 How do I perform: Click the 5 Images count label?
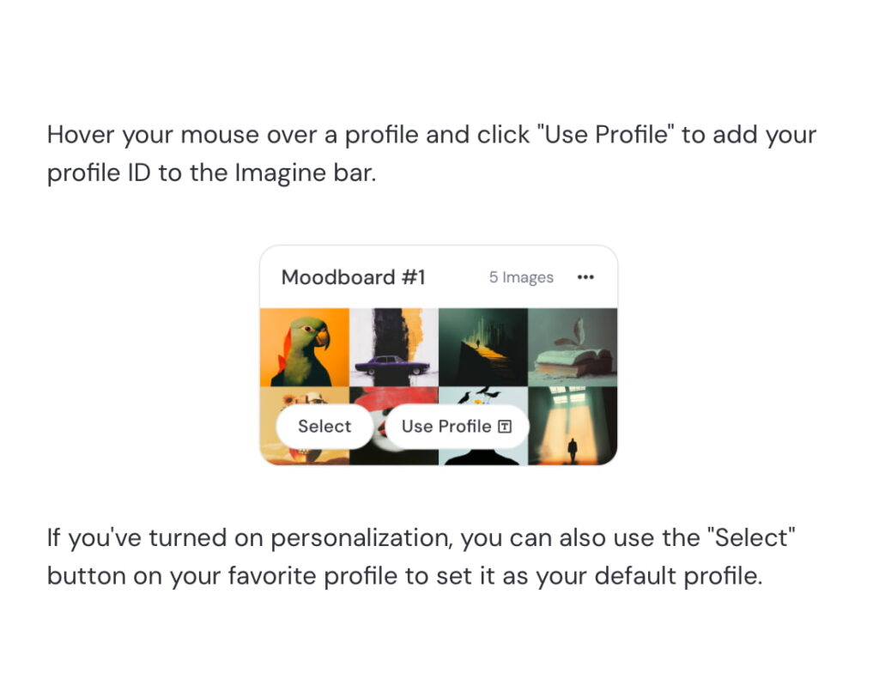coord(521,277)
